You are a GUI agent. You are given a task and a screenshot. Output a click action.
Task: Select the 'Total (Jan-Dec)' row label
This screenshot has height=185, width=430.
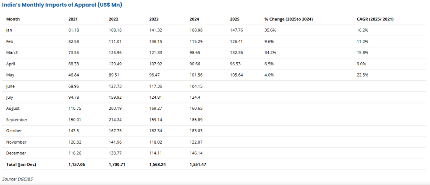[21, 164]
